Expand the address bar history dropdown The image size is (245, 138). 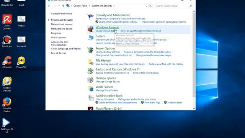click(146, 6)
